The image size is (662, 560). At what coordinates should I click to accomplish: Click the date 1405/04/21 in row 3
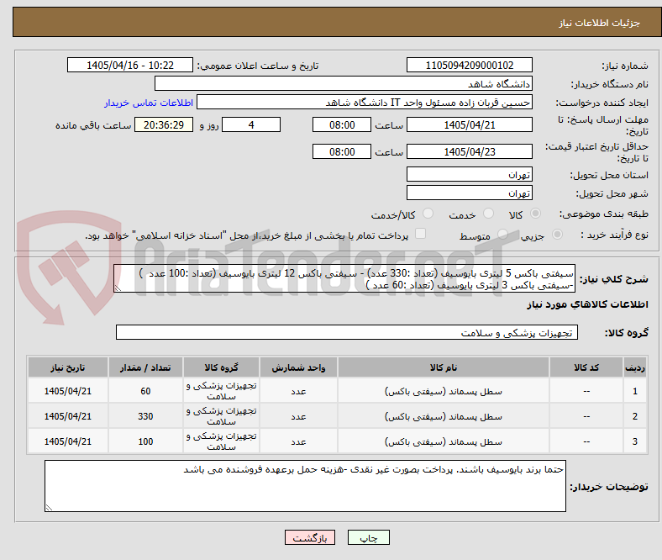coord(68,441)
